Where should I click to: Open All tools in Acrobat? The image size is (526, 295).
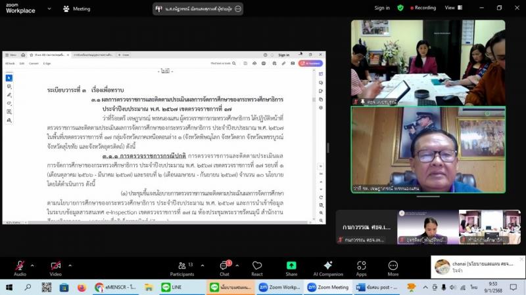tap(10, 63)
